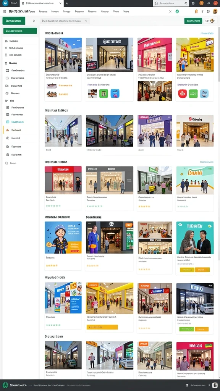This screenshot has width=220, height=391.
Task: Click the green button under dark car showroom card
Action: click(x=186, y=329)
